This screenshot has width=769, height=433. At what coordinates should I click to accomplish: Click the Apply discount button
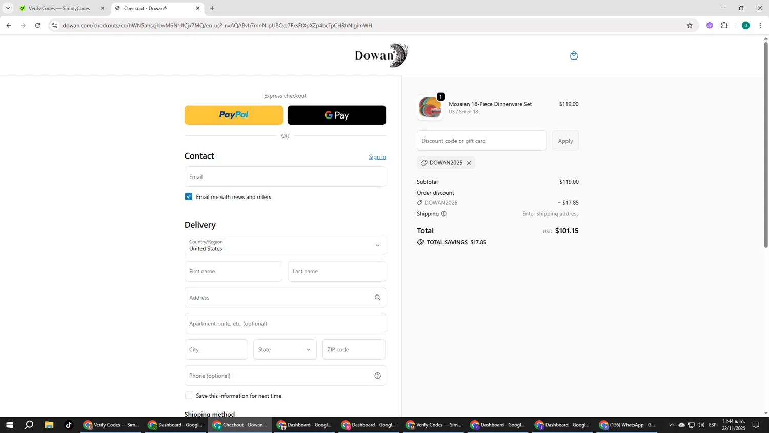coord(565,141)
